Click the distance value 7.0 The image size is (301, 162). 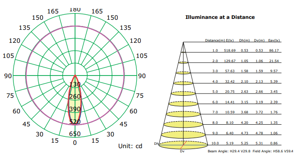(215, 112)
